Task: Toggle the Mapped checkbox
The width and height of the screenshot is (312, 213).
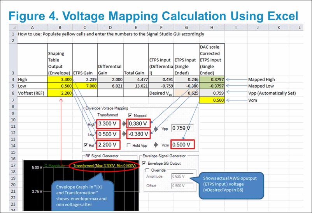Action: click(130, 115)
